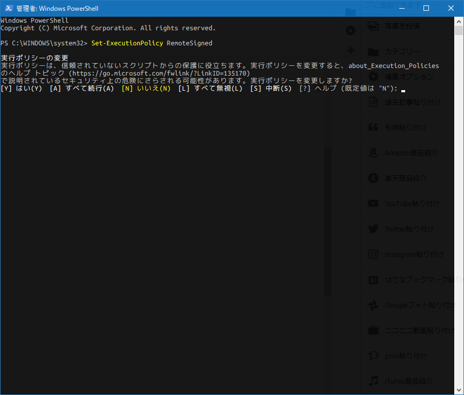Click the [Y] はい(Y) option text
This screenshot has width=464, height=395.
point(21,88)
